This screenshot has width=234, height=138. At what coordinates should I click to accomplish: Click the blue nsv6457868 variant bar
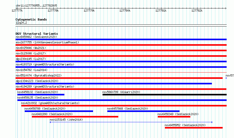tap(143, 111)
